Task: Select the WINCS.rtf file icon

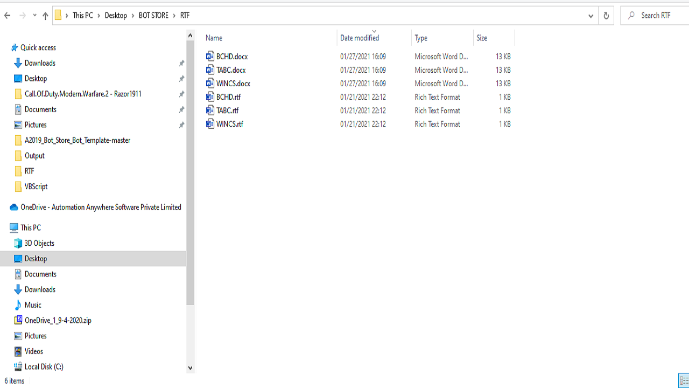Action: click(x=210, y=123)
